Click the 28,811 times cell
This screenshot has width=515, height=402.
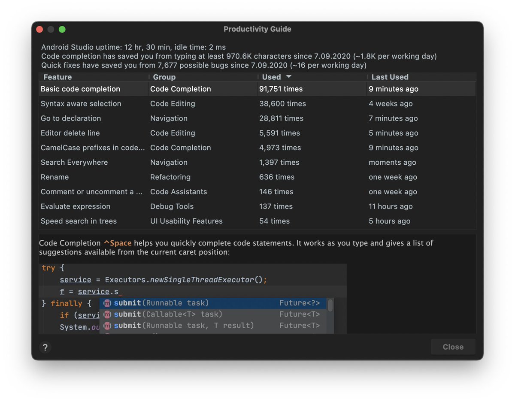tap(281, 118)
